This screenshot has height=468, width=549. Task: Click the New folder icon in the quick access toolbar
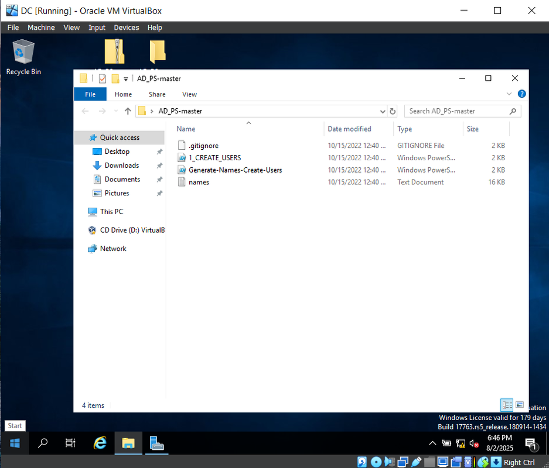tap(115, 78)
